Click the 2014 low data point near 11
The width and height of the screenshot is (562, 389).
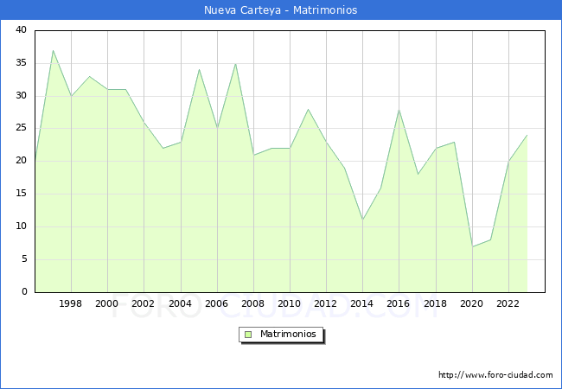[363, 220]
